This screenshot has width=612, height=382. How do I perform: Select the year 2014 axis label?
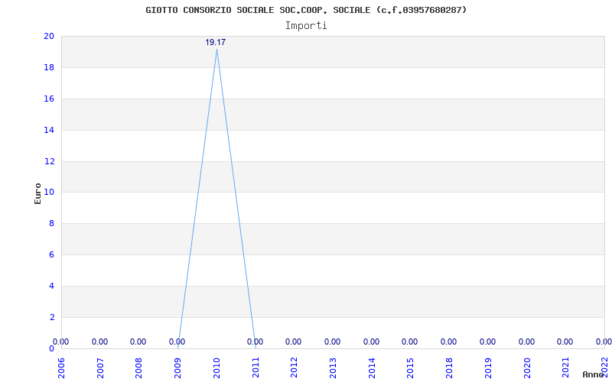372,368
